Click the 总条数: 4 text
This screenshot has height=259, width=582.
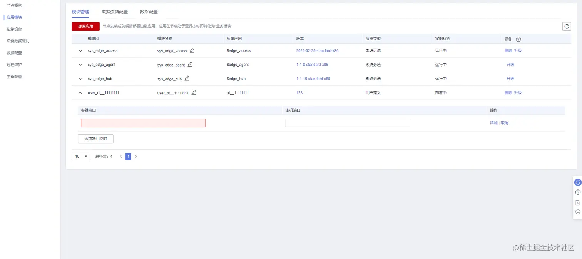click(x=104, y=157)
